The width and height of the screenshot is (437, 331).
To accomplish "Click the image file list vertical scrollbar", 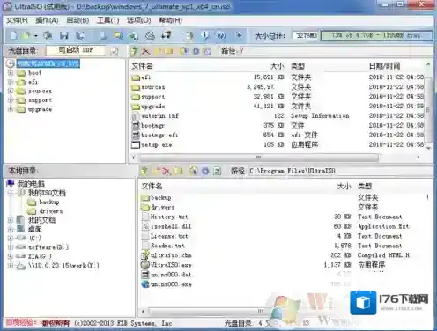I will [428, 110].
